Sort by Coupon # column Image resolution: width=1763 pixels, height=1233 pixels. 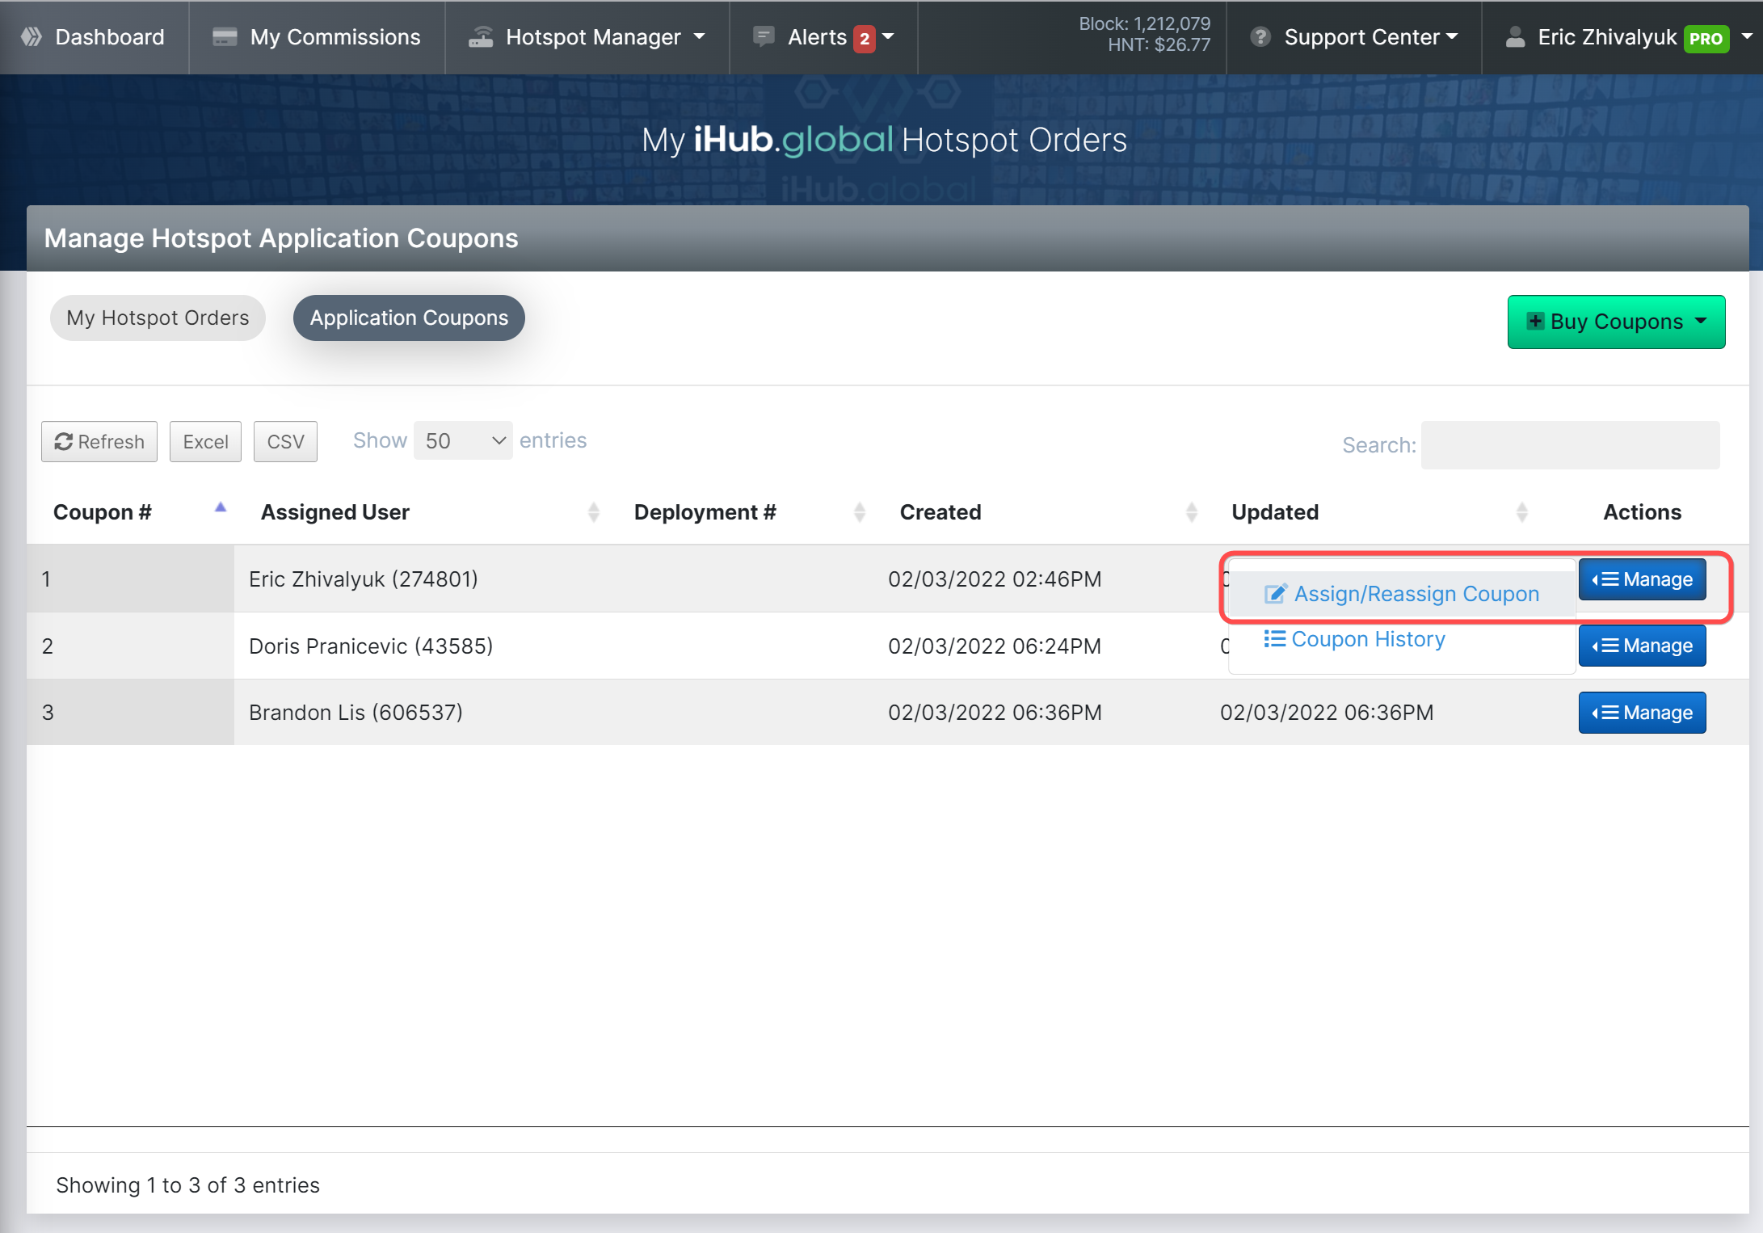tap(103, 512)
